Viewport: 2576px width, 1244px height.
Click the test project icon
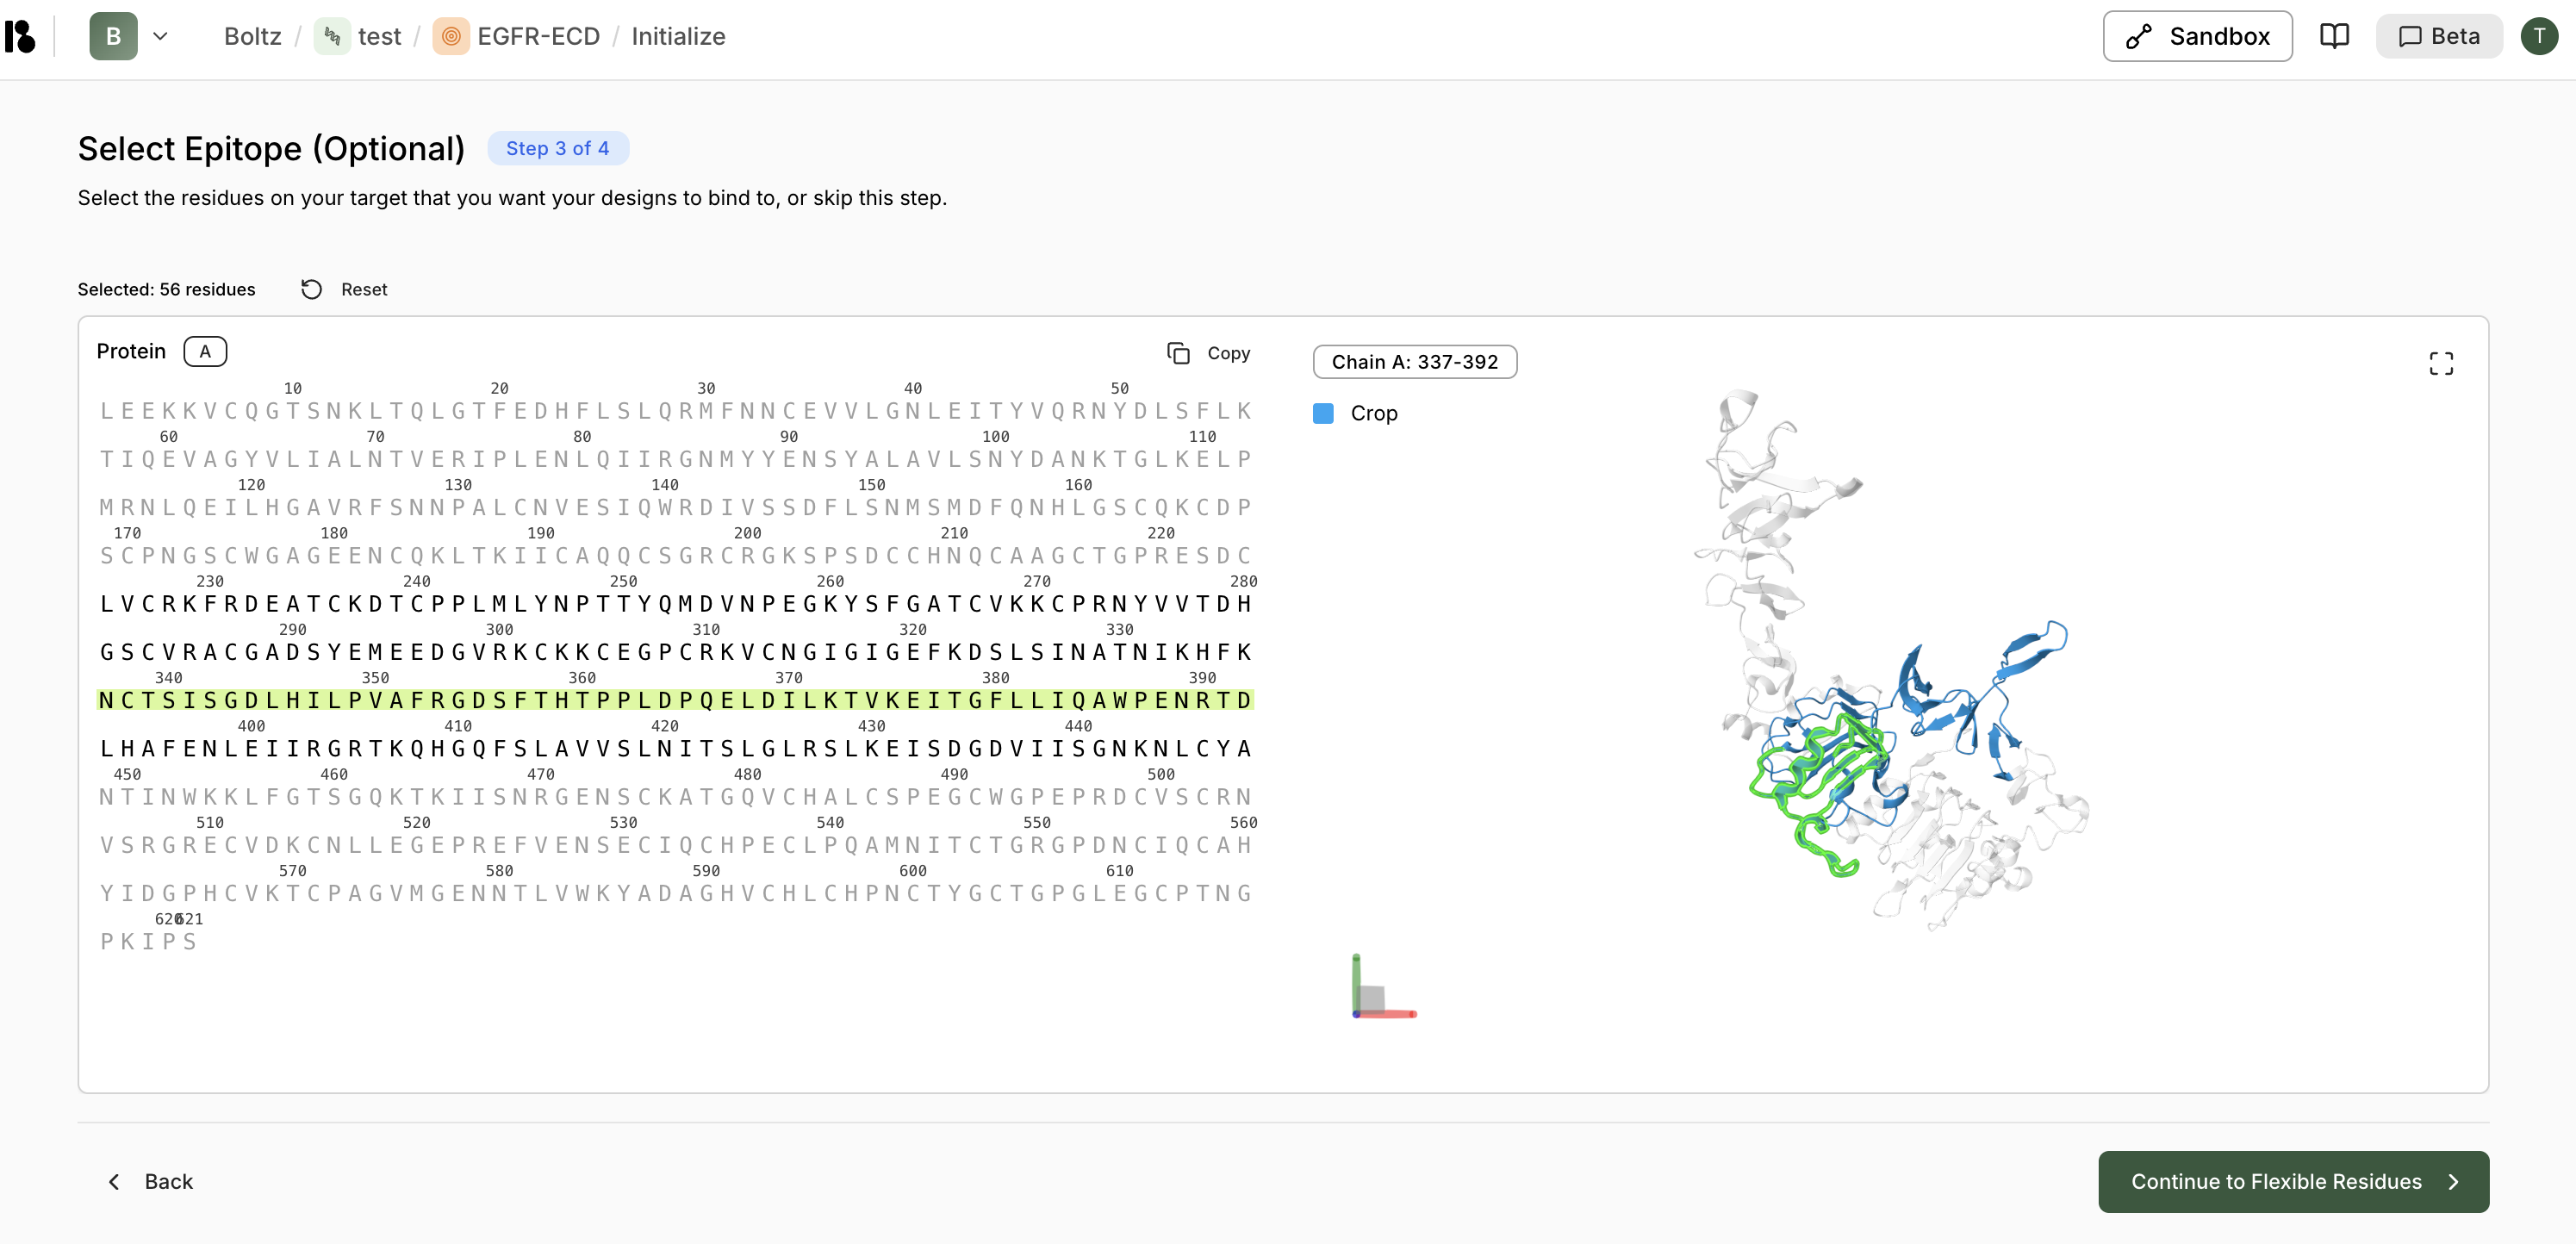pyautogui.click(x=332, y=36)
